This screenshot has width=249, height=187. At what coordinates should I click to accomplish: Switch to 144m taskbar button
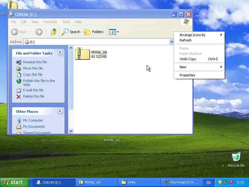(139, 183)
